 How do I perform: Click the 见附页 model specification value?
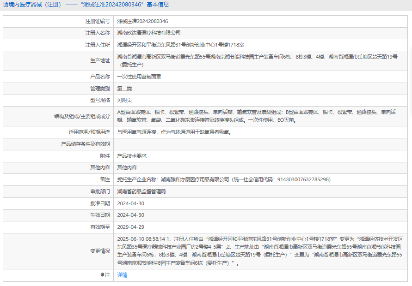(x=124, y=100)
